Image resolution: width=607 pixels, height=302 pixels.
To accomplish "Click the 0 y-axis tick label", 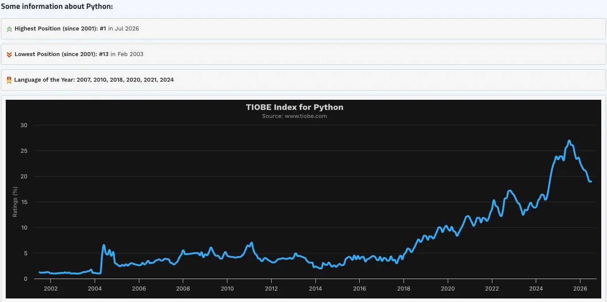I will (x=26, y=279).
